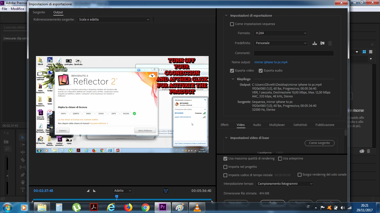Collapse the Riepilogo section
Image resolution: width=380 pixels, height=213 pixels.
[233, 79]
